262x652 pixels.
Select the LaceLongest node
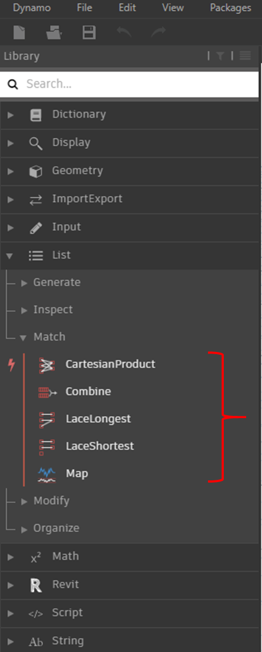click(98, 419)
